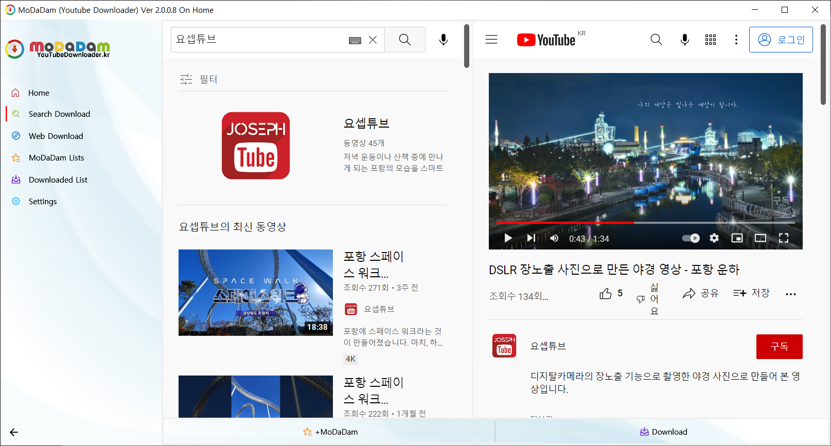
Task: Open channel avatar beside 요셉튜브 in right pane
Action: tap(504, 346)
